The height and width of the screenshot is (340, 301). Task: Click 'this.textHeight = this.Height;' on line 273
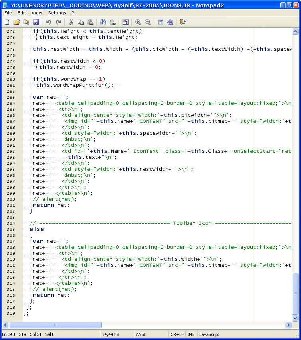[88, 37]
